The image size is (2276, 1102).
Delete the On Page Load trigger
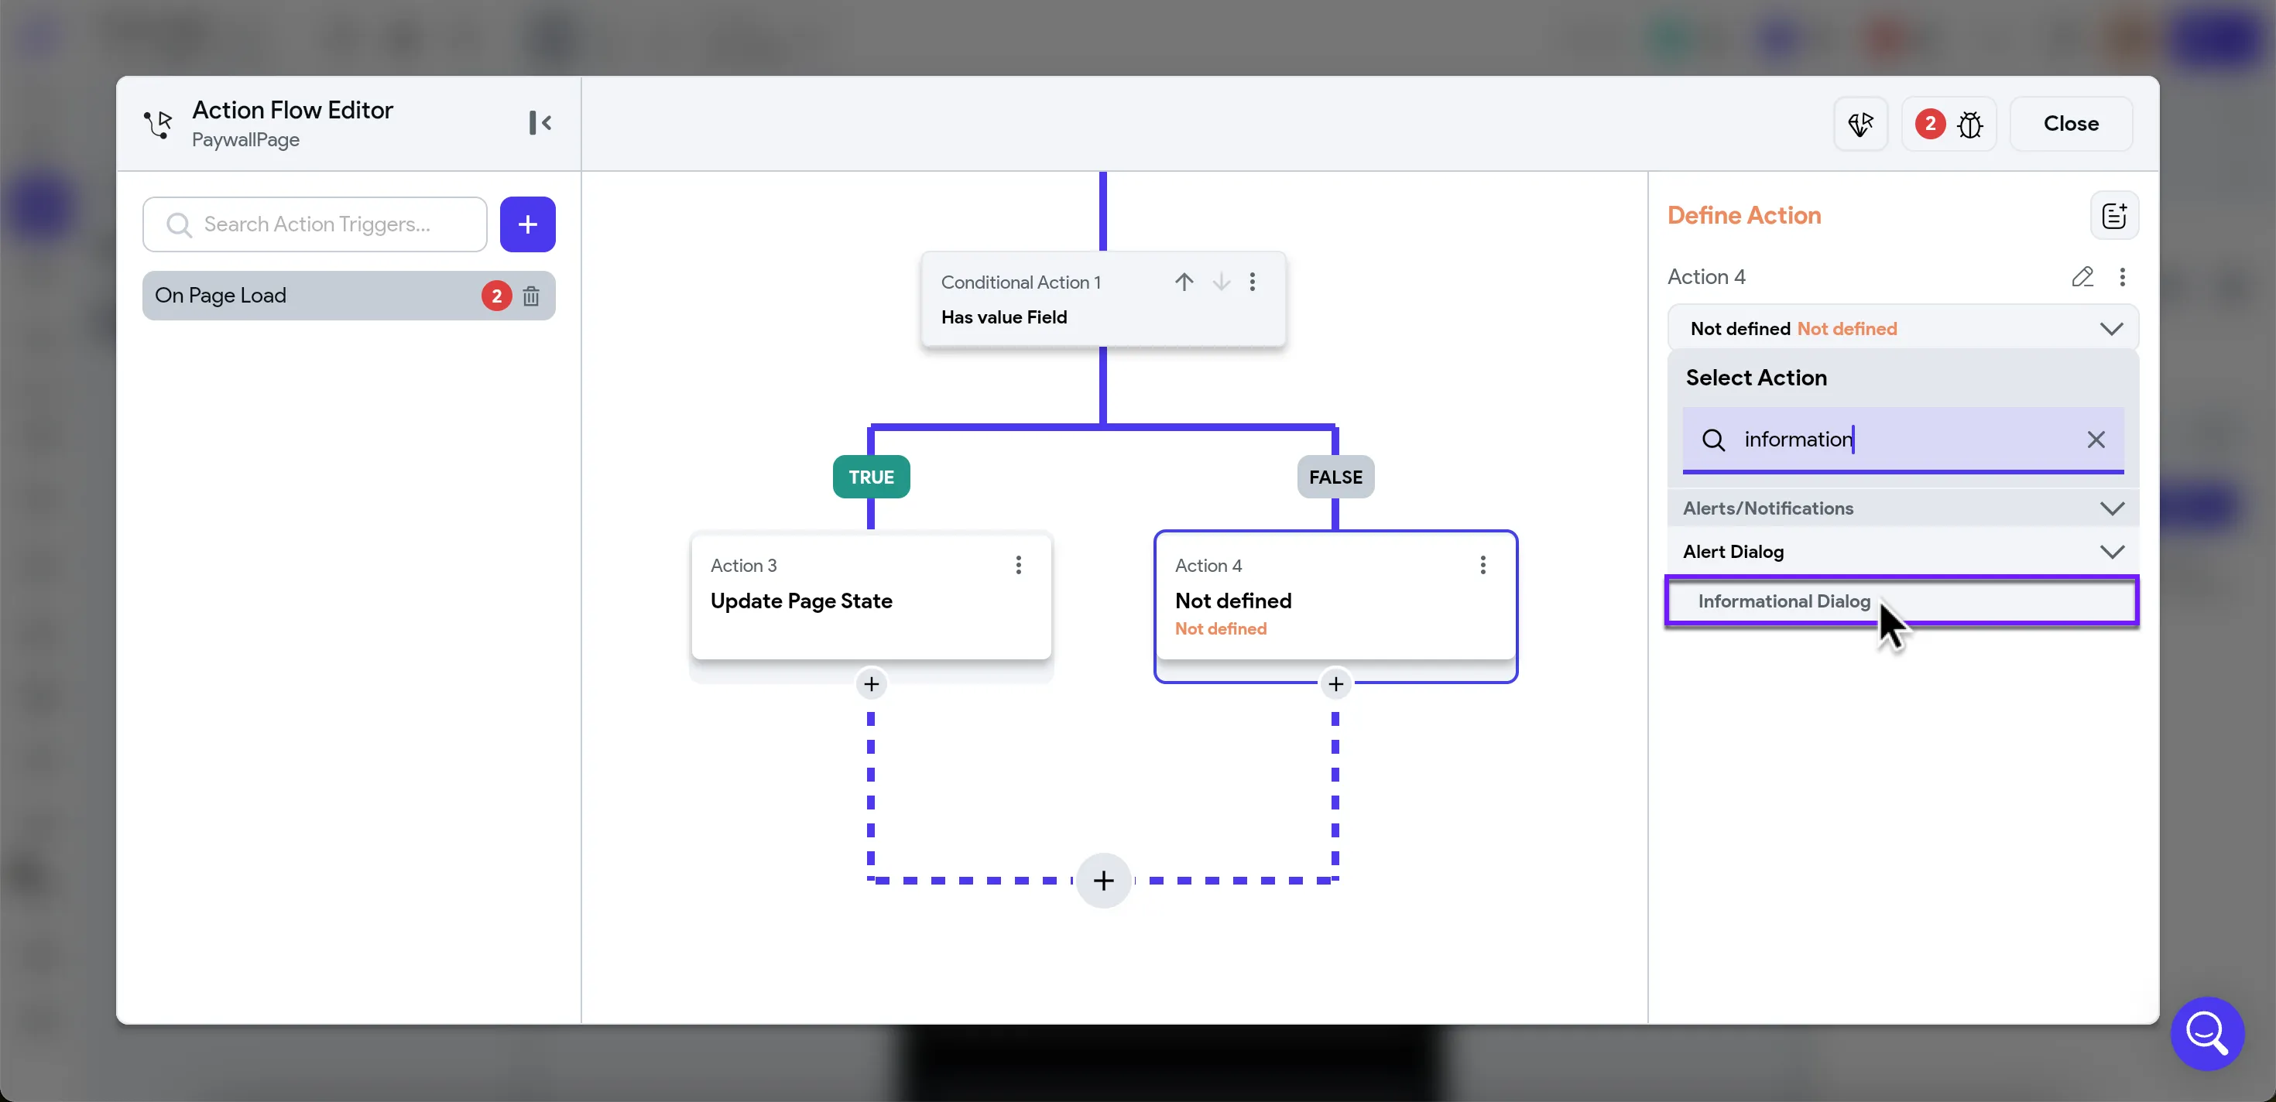[531, 296]
